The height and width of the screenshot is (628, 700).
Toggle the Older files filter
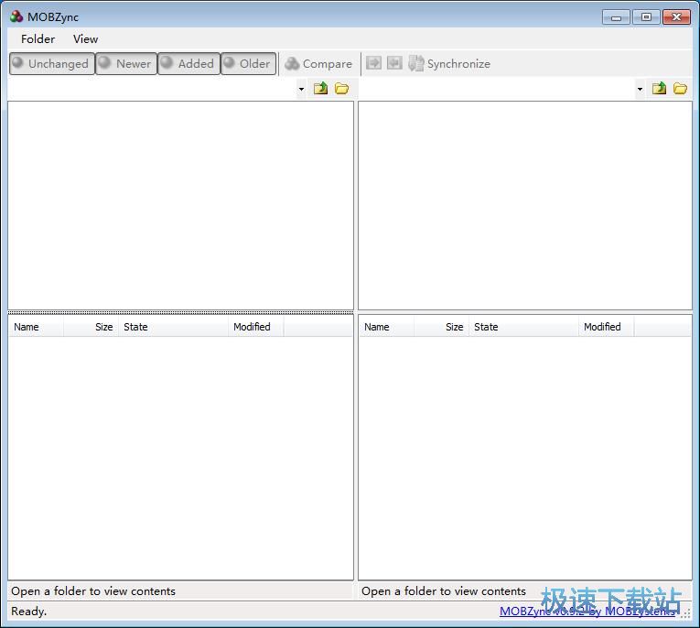[248, 63]
